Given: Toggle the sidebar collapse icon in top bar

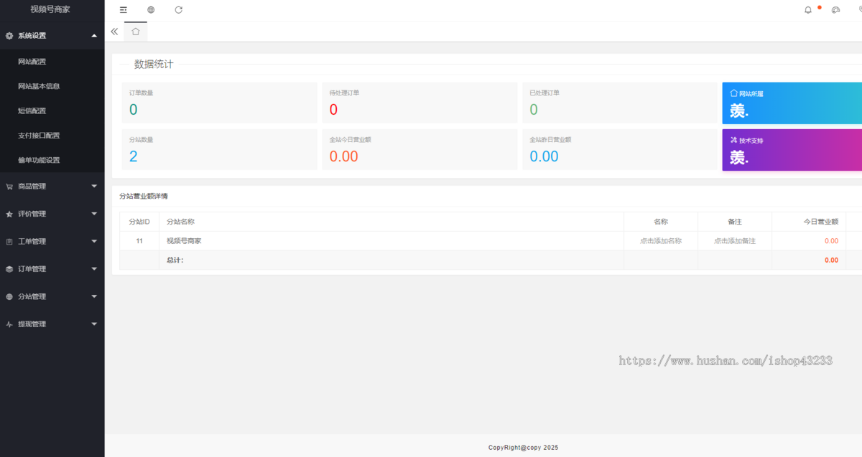Looking at the screenshot, I should [x=124, y=10].
